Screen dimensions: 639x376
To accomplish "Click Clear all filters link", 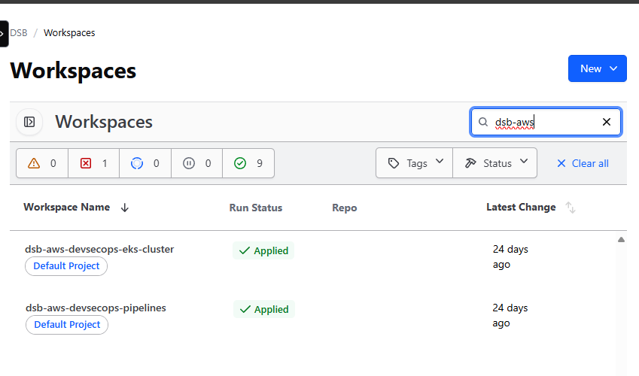I will point(583,163).
